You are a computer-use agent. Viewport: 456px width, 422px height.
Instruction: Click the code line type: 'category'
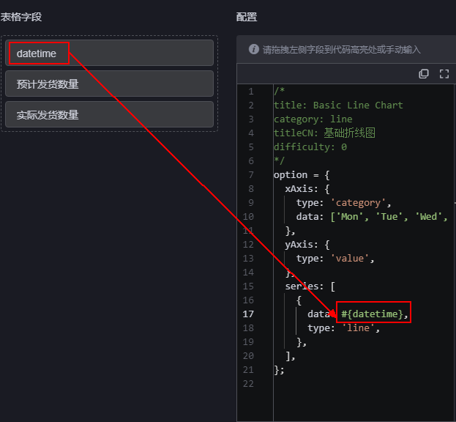[344, 203]
